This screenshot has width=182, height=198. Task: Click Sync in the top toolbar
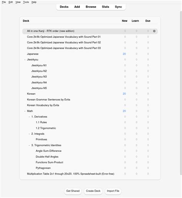(x=118, y=7)
